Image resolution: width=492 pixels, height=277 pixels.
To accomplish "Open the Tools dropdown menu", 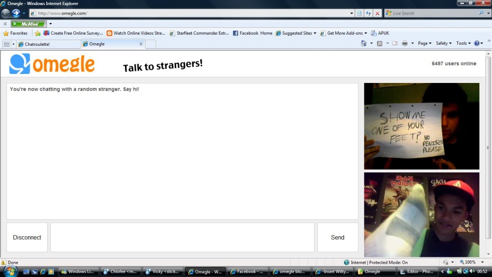I will click(x=463, y=44).
